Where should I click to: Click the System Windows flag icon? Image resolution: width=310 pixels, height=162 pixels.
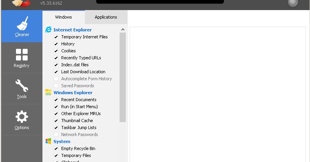tap(48, 141)
